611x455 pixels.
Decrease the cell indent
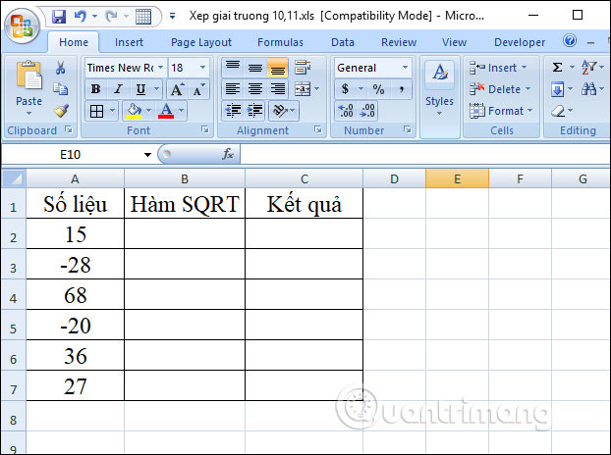click(233, 111)
